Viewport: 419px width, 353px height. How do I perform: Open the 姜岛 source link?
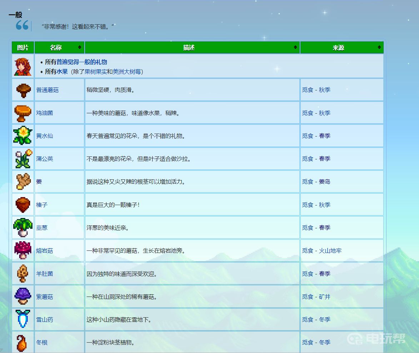(x=325, y=182)
